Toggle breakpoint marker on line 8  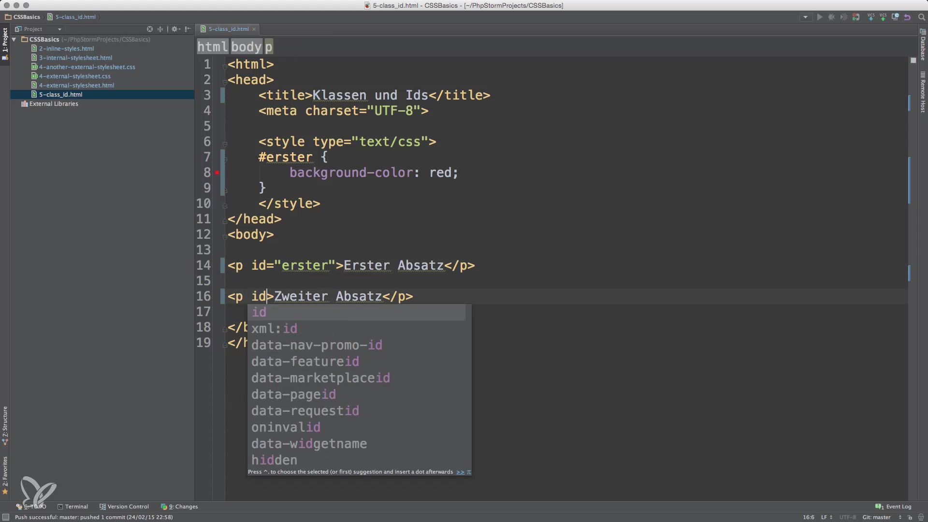coord(217,173)
